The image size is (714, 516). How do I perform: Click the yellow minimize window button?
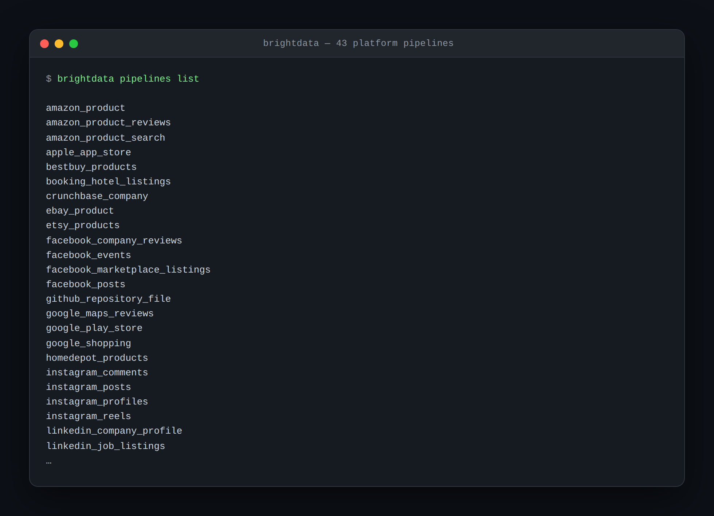click(59, 44)
